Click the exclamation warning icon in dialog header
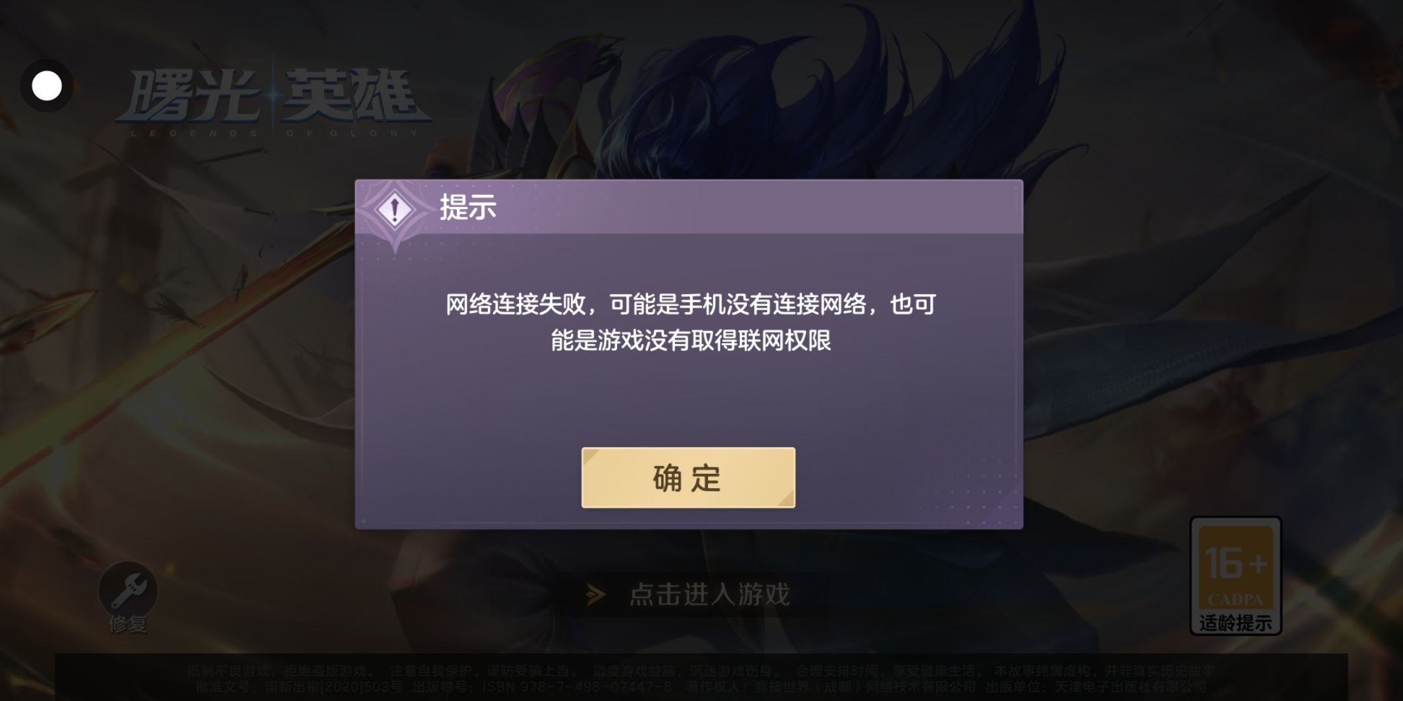This screenshot has height=701, width=1403. pos(394,209)
